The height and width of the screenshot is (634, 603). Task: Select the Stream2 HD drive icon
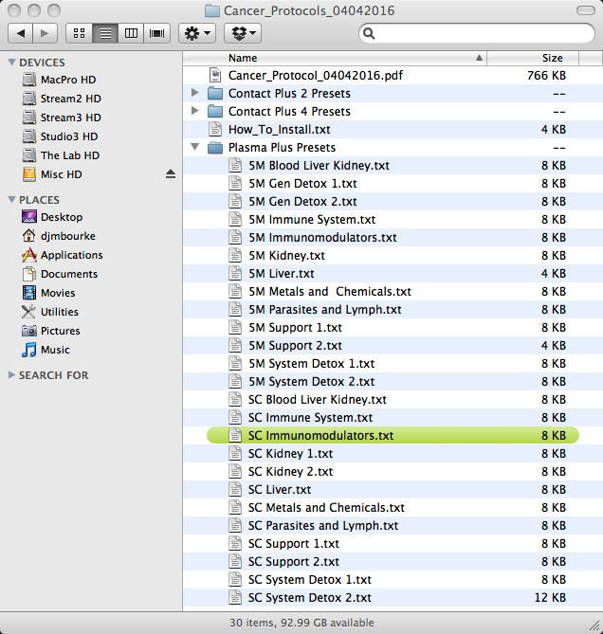coord(29,99)
